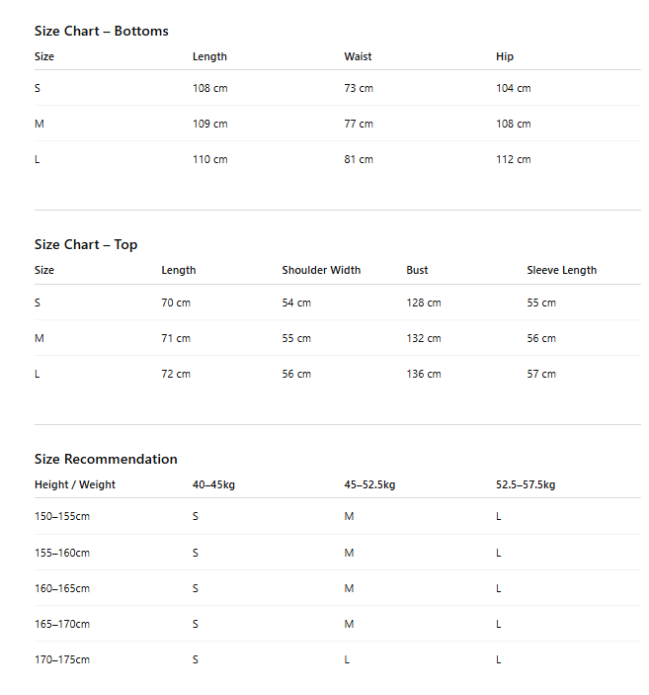Viewport: 649px width, 695px height.
Task: Click the Size Chart – Bottoms heading
Action: (x=102, y=31)
